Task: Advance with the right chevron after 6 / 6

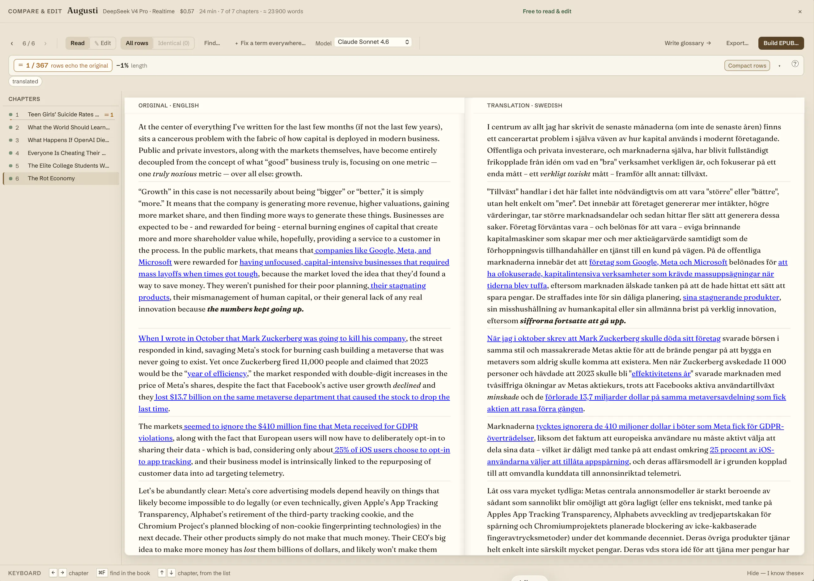Action: [x=45, y=43]
